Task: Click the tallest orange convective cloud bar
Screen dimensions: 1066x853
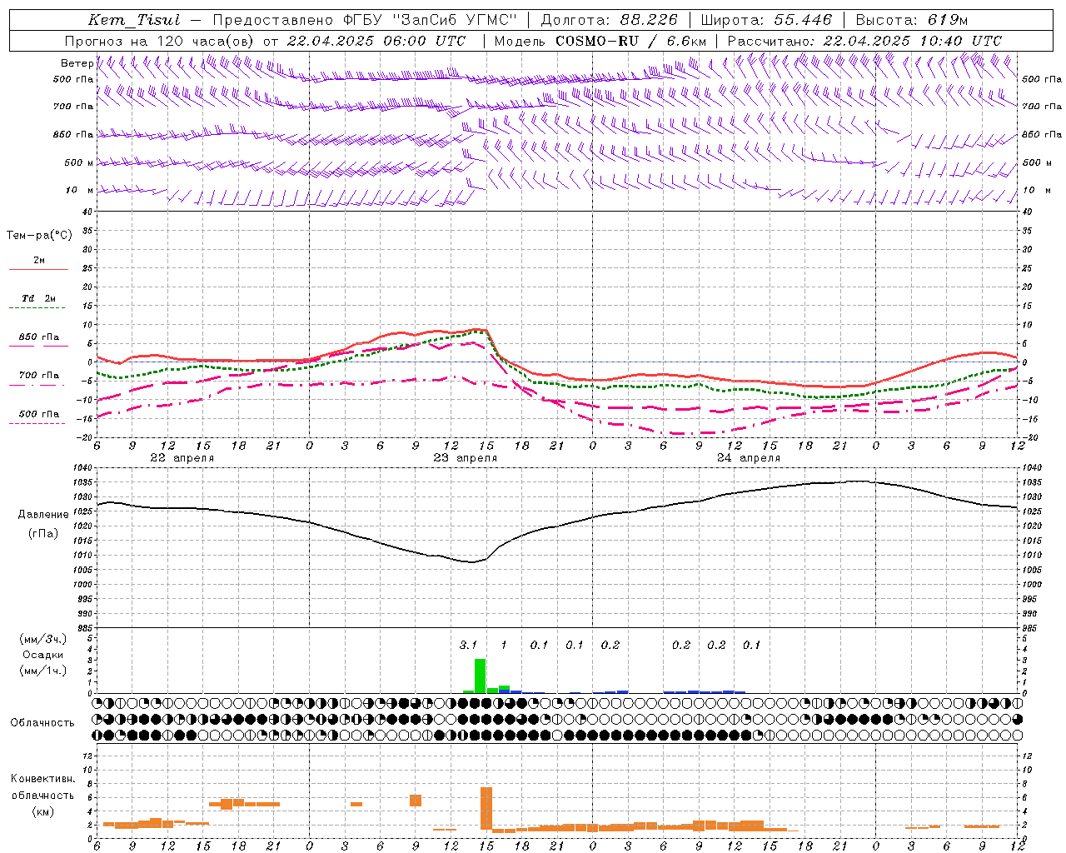Action: pyautogui.click(x=486, y=808)
